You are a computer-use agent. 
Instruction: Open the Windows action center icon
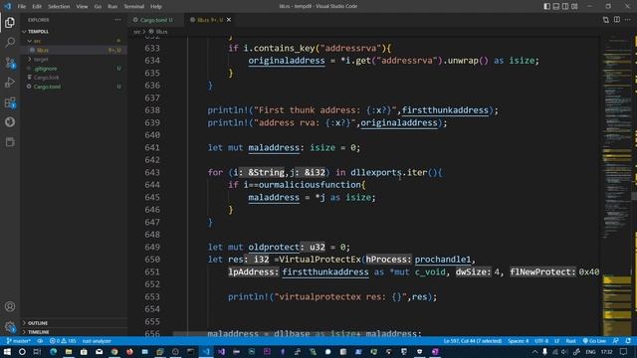[x=624, y=351]
